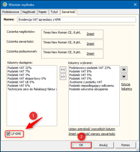Move selected column up with arrow button
The width and height of the screenshot is (140, 152).
pos(124,69)
